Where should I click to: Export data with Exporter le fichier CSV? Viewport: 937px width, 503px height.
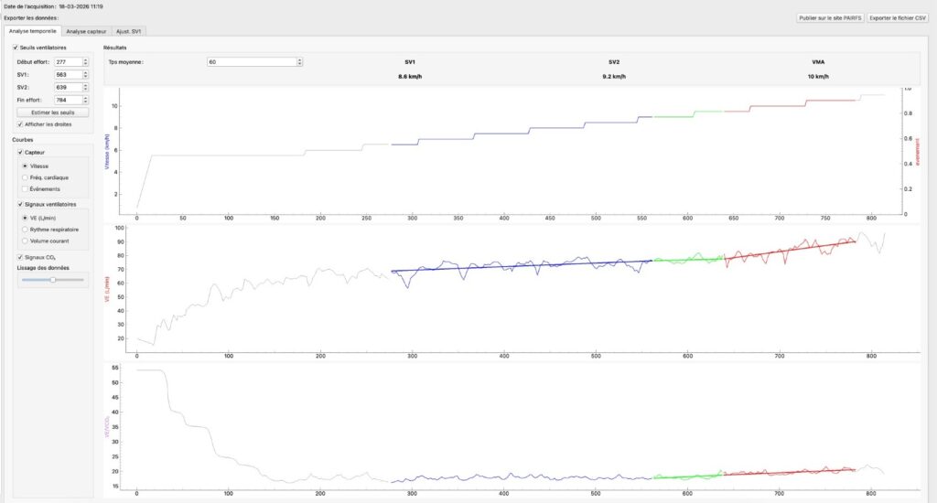pos(898,18)
